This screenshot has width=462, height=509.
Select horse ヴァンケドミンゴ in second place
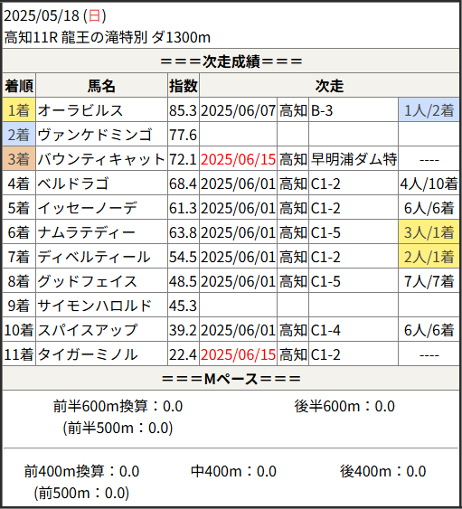coord(95,135)
